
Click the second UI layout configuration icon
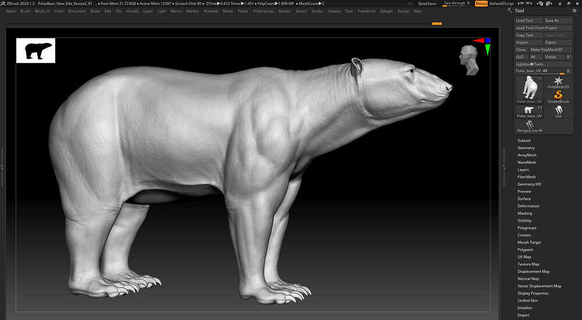point(549,3)
